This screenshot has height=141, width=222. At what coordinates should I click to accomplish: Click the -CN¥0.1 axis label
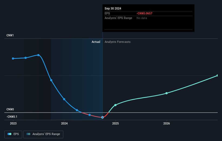point(12,117)
